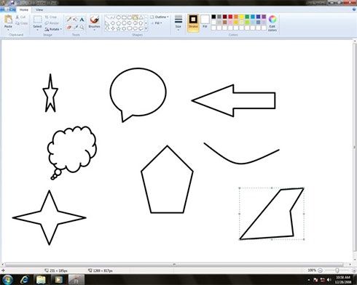This screenshot has width=357, height=285.
Task: Select the red color swatch
Action: click(x=230, y=17)
